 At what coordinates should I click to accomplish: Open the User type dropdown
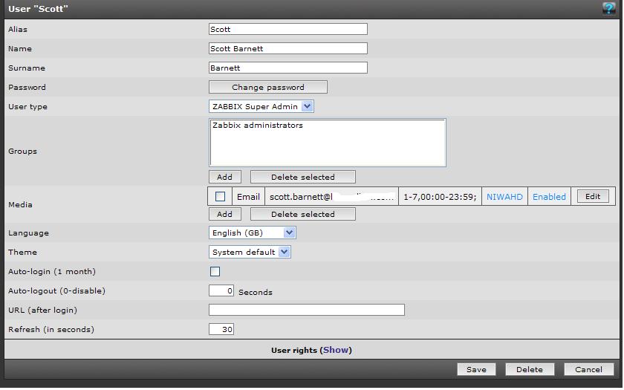point(262,107)
